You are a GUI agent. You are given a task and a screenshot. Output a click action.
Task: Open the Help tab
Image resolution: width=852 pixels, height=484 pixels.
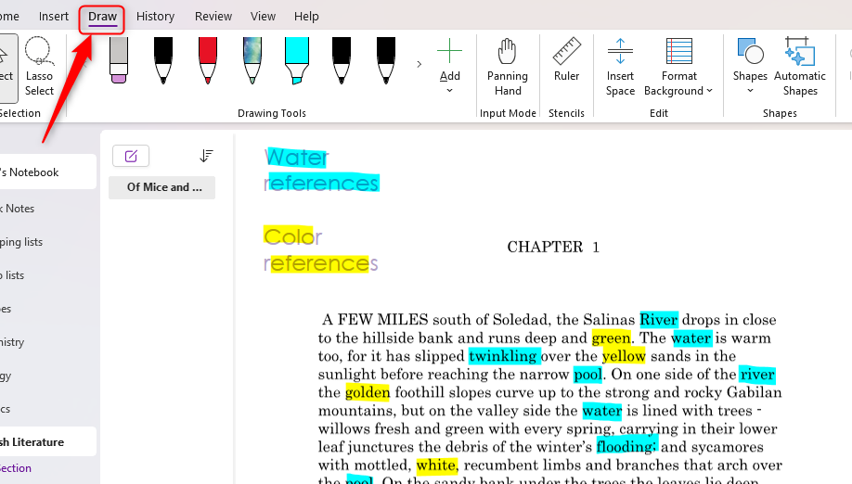306,17
